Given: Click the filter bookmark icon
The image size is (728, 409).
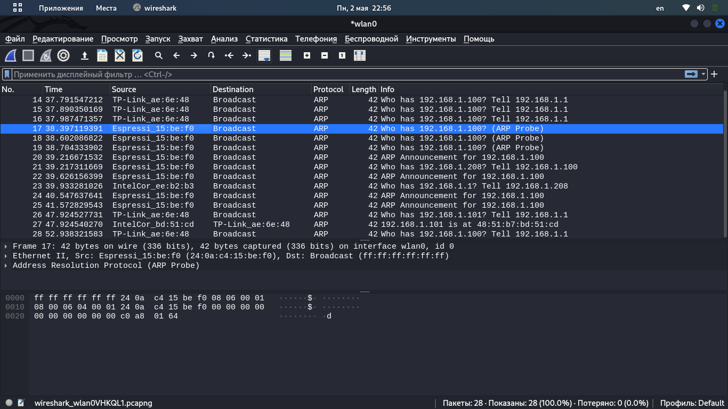Looking at the screenshot, I should pyautogui.click(x=7, y=75).
